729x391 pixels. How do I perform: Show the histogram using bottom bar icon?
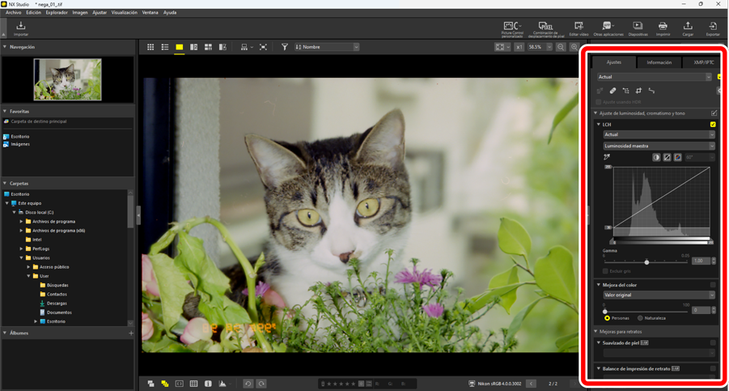click(x=223, y=384)
